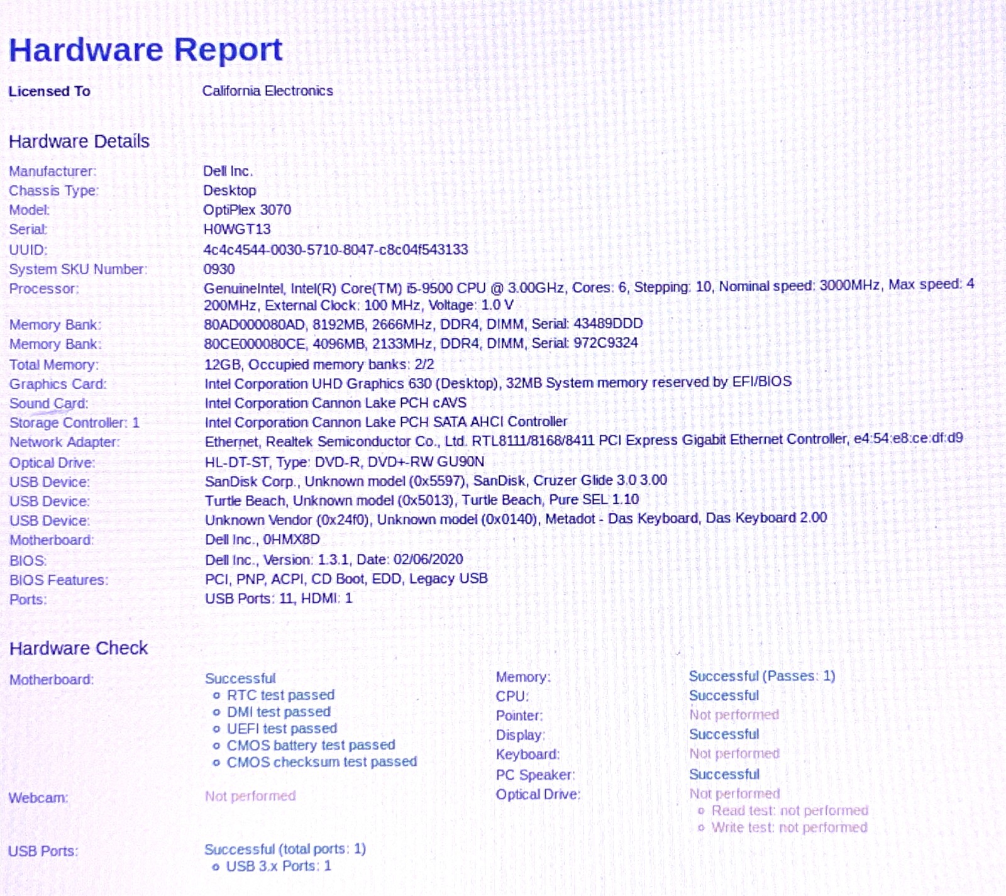This screenshot has height=896, width=1006.
Task: Select the Realtek Ethernet network adapter line
Action: click(584, 440)
